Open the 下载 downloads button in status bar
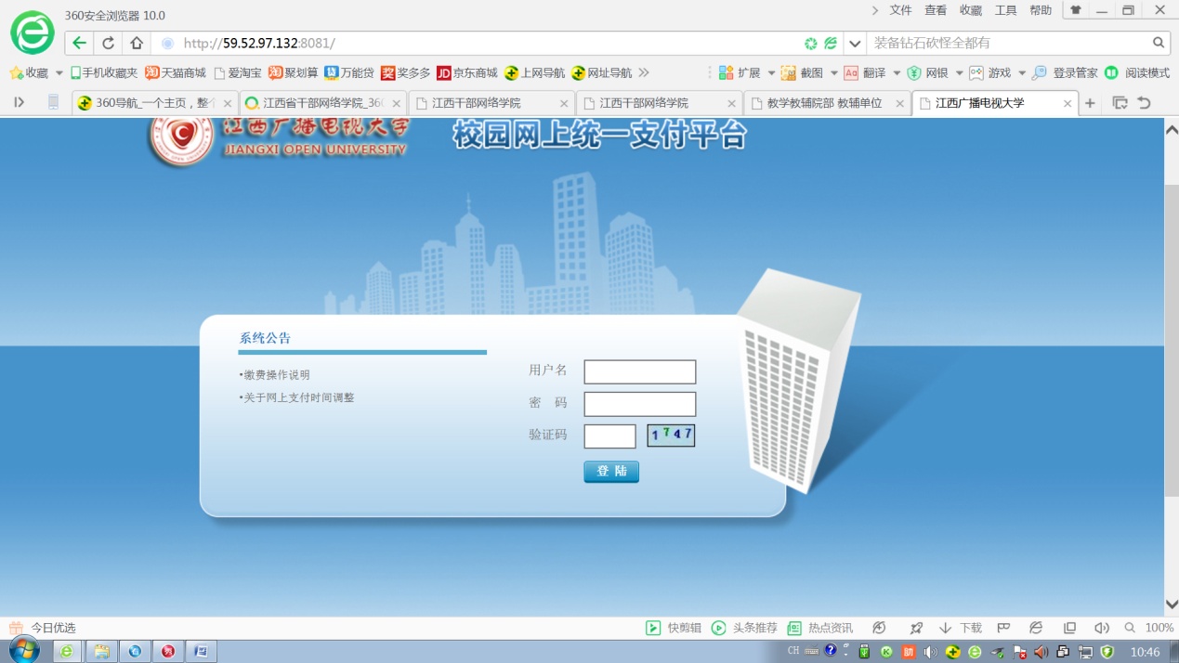1179x663 pixels. tap(961, 628)
